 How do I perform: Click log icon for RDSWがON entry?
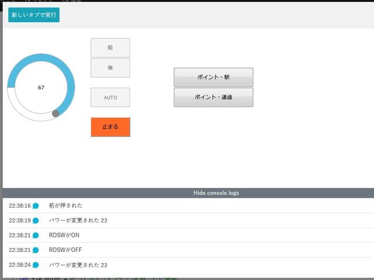pos(36,235)
